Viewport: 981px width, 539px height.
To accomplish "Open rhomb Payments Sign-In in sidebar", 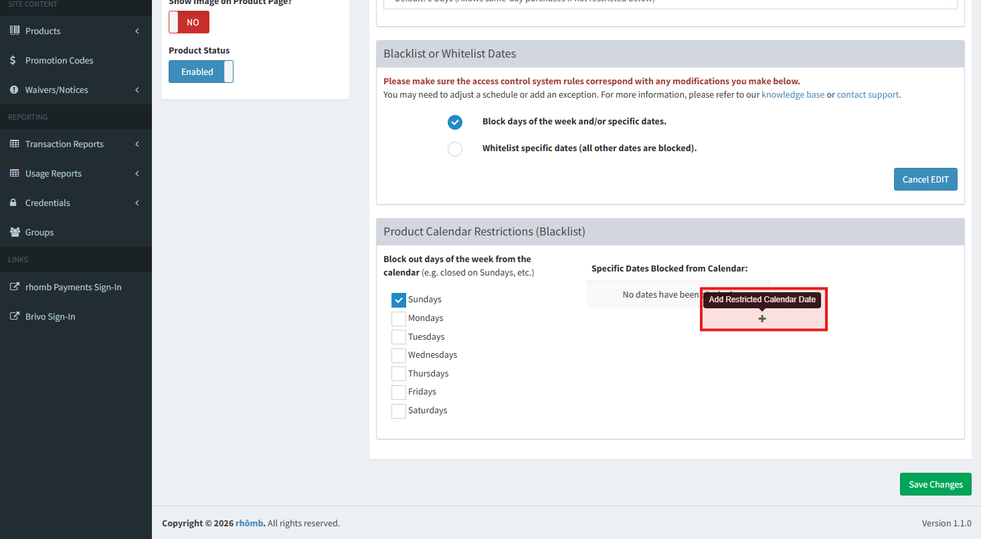I will click(73, 287).
